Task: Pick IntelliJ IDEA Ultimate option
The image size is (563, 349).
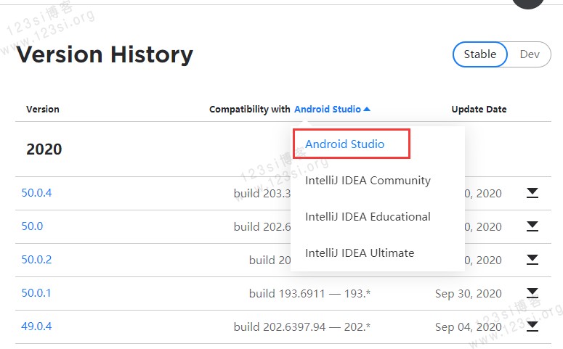Action: (x=360, y=252)
